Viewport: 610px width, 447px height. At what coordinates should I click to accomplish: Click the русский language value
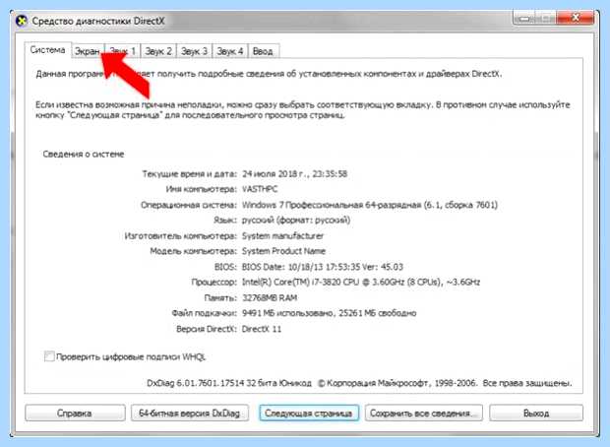(296, 220)
